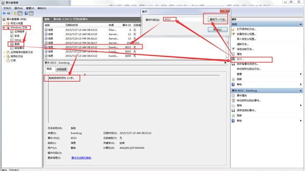The height and width of the screenshot is (171, 305).
Task: Go forward with the toolbar forward arrow
Action: 9,13
